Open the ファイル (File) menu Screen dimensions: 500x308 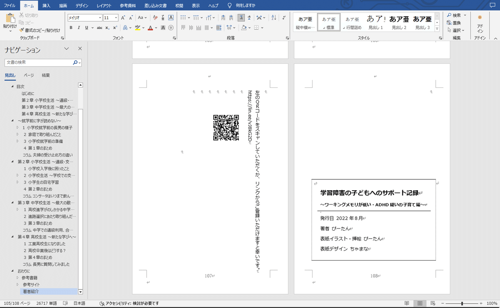pos(10,5)
